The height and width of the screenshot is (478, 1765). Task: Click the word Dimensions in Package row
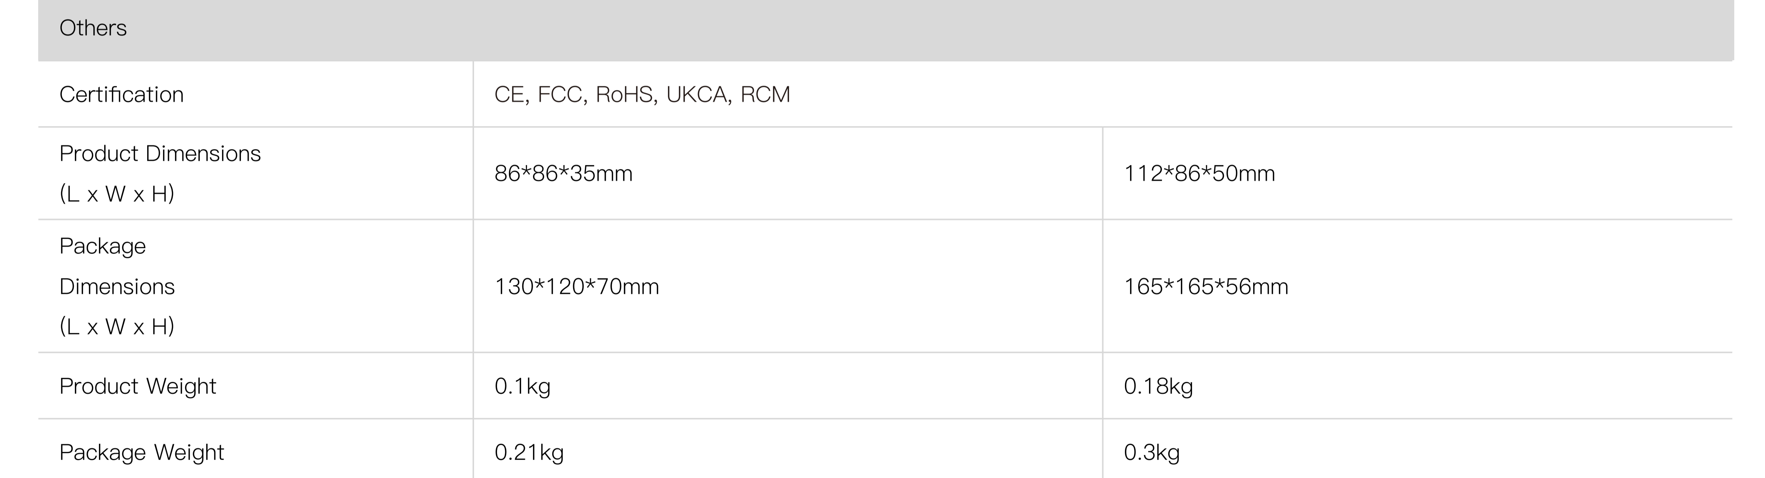click(117, 287)
